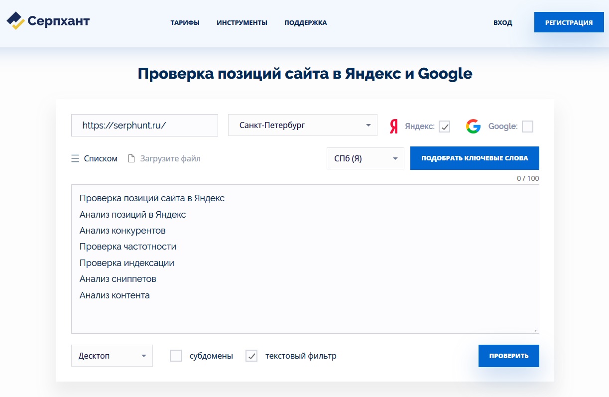Click the https://serphunt.ru/ URL field
This screenshot has width=609, height=397.
(x=144, y=125)
